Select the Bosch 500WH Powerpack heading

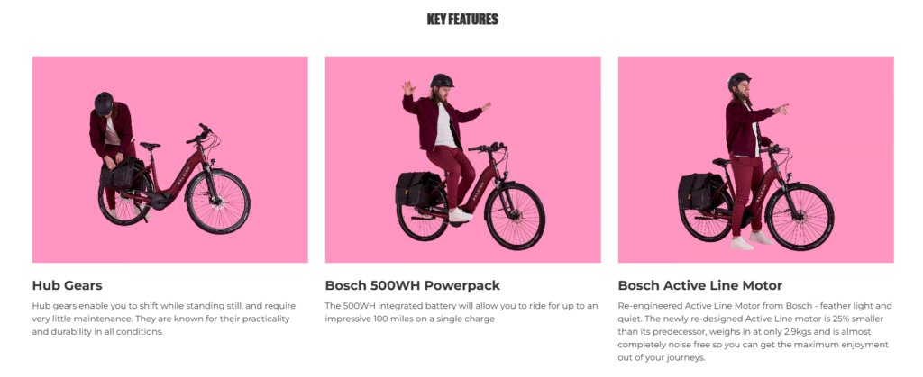tap(413, 286)
